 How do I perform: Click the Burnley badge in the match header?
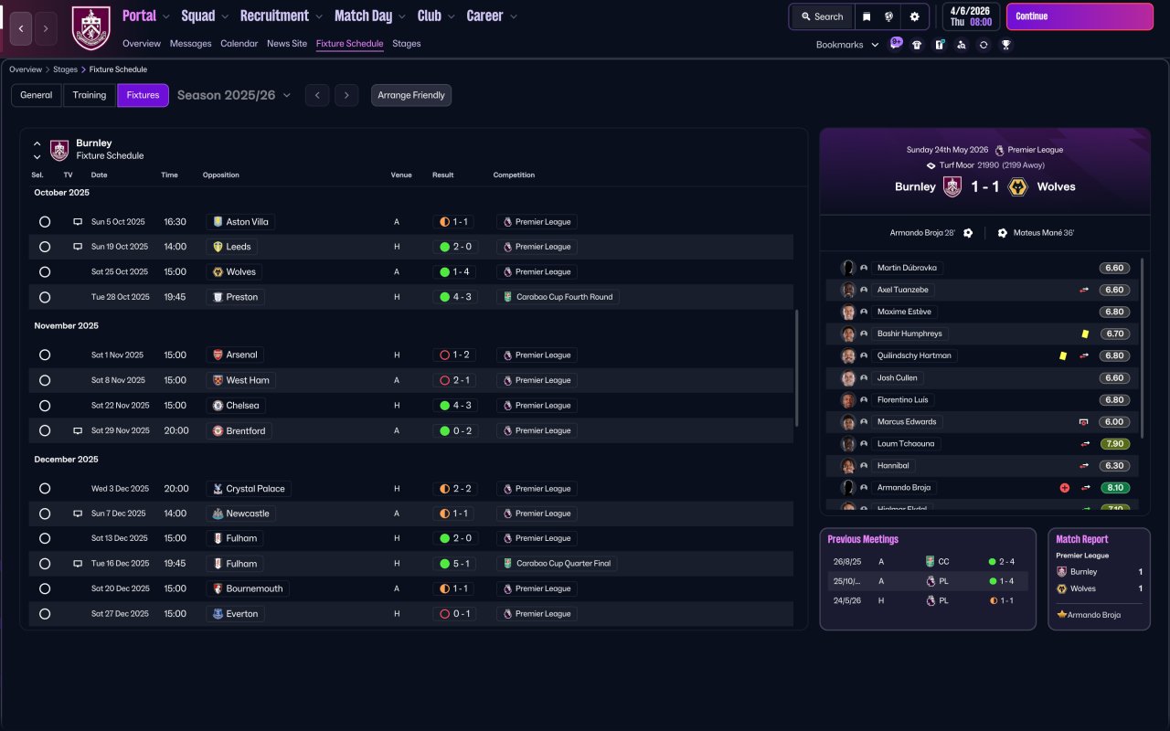[952, 186]
